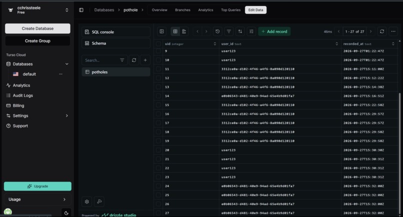Select the potholes table
Image resolution: width=403 pixels, height=217 pixels.
coord(116,72)
